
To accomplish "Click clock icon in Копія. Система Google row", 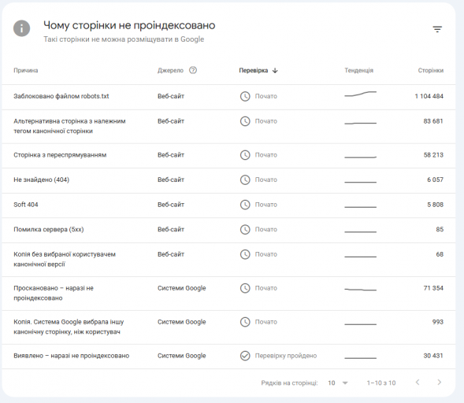I will tap(245, 322).
